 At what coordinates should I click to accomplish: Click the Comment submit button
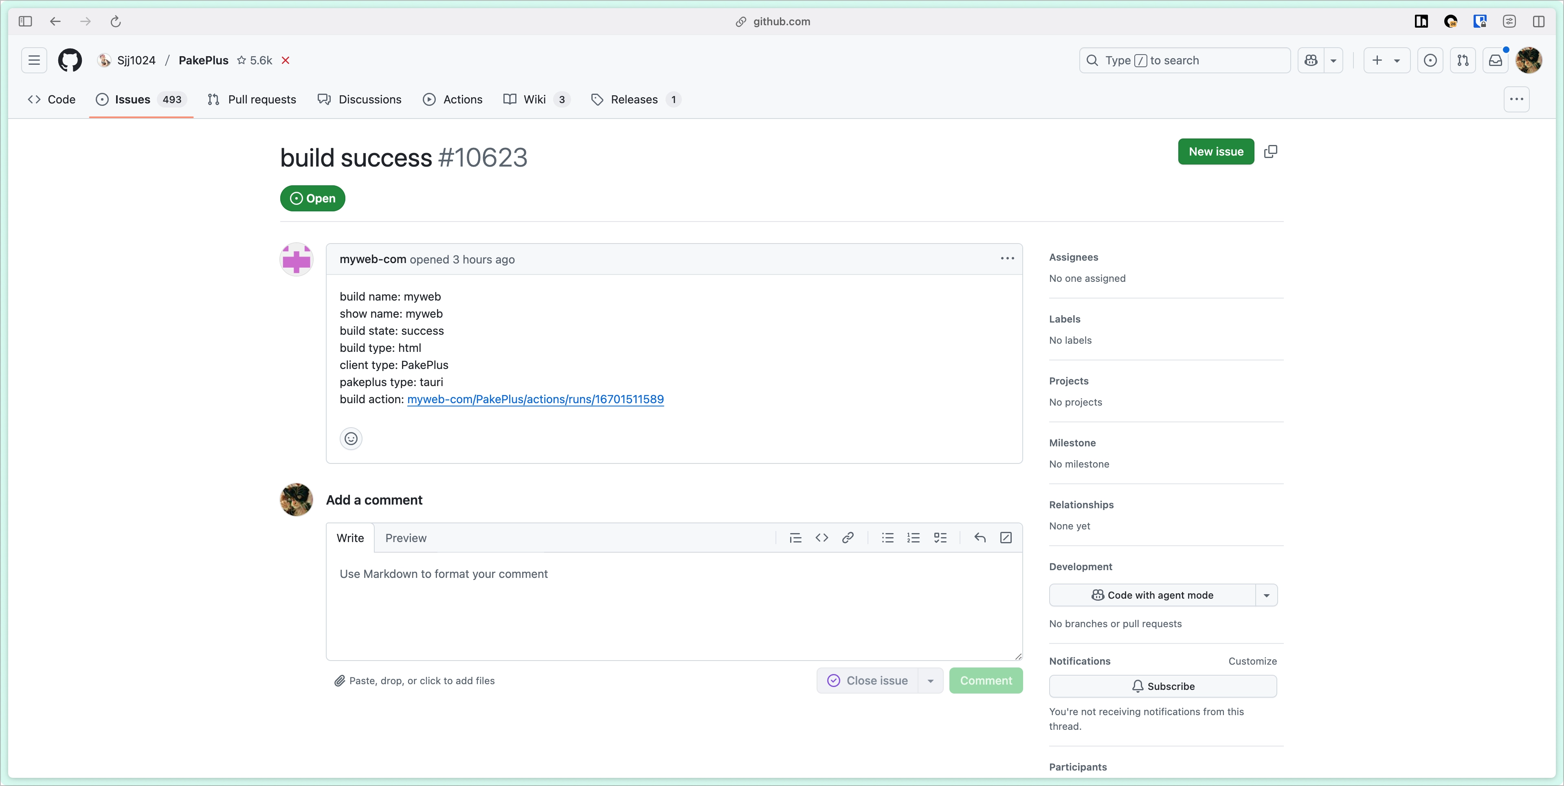pyautogui.click(x=986, y=681)
